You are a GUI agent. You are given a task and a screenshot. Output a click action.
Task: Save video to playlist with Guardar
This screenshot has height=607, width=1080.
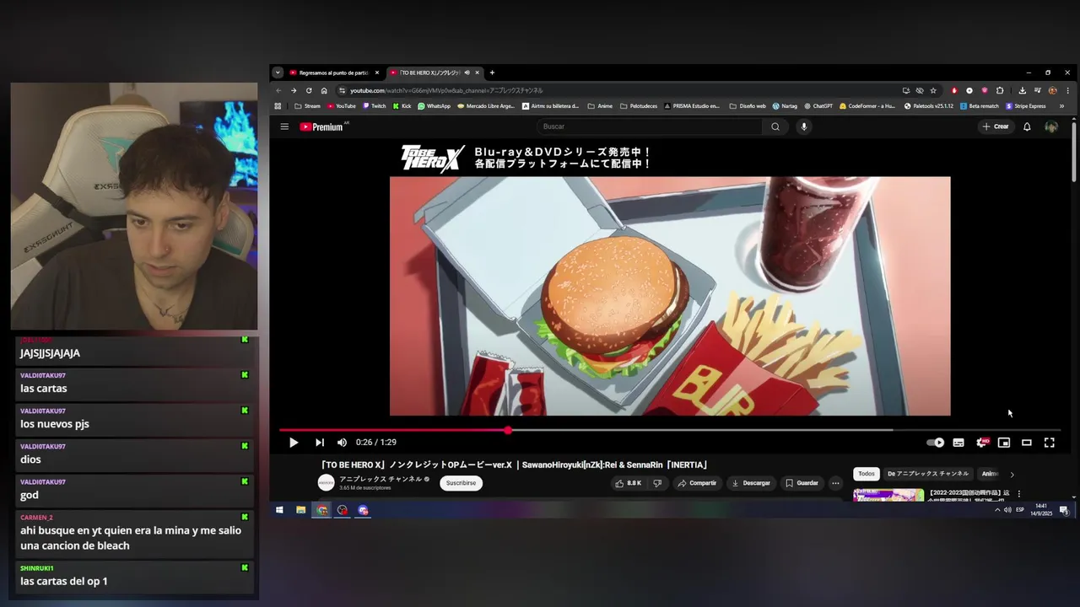pyautogui.click(x=802, y=483)
